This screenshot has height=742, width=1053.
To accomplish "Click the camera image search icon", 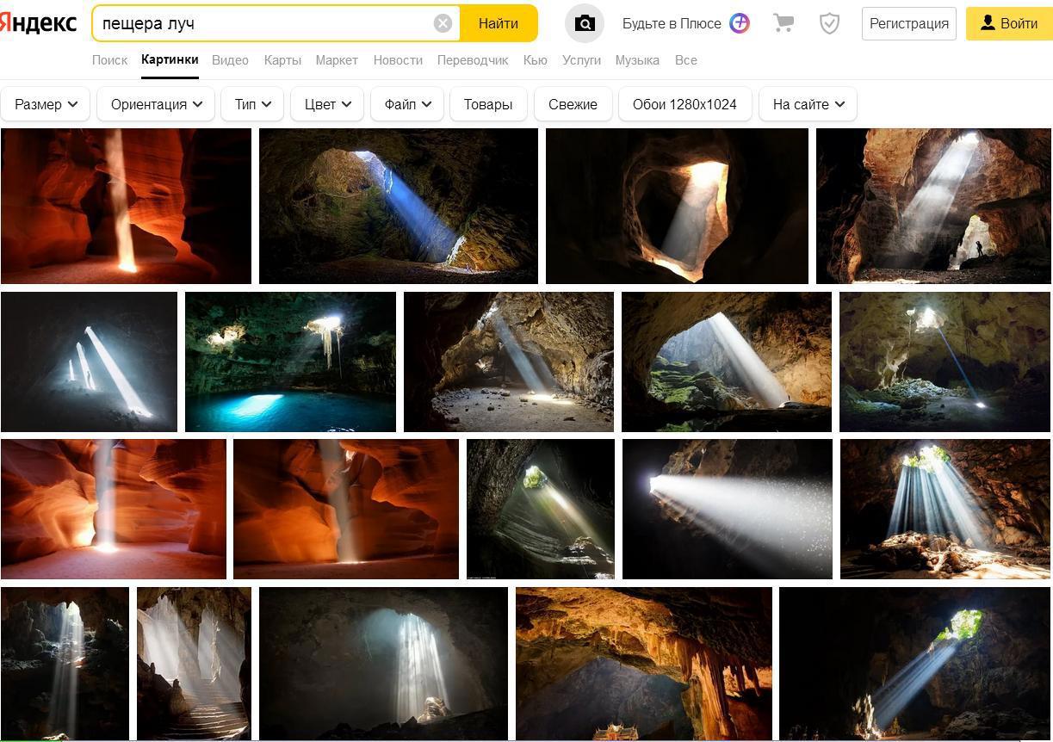I will click(x=585, y=23).
